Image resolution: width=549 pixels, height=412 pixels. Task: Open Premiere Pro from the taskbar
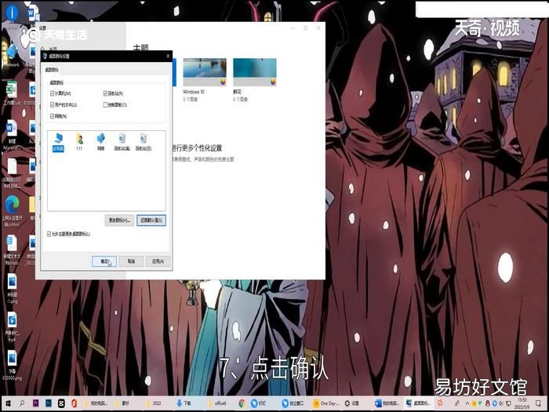point(36,403)
